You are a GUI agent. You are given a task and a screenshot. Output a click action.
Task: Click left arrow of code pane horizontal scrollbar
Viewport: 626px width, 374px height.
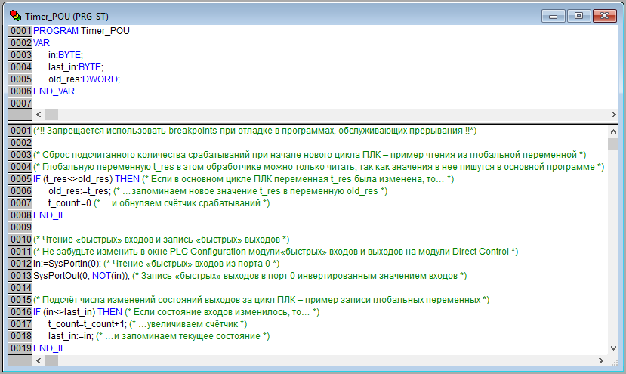(39, 360)
